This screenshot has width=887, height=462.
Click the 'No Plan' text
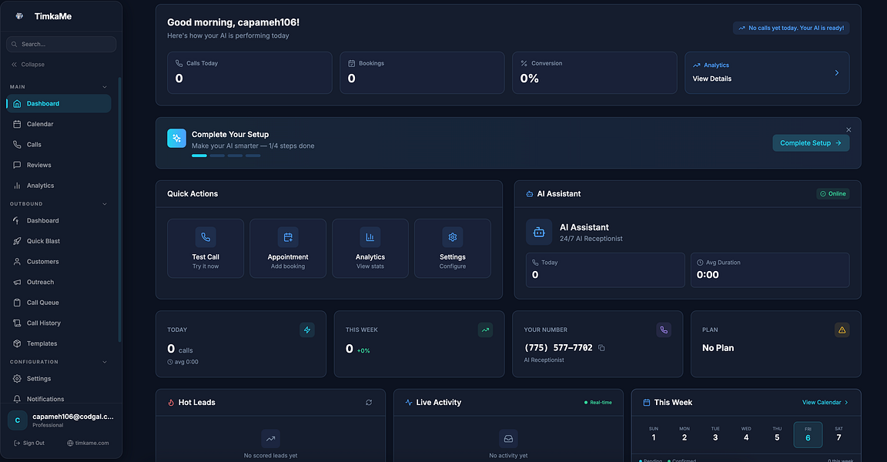[718, 348]
